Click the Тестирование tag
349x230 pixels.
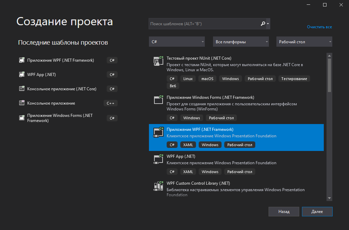click(294, 79)
